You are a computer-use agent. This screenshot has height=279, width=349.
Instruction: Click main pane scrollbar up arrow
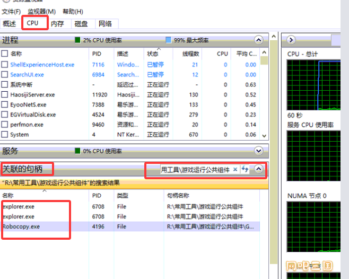pos(274,37)
